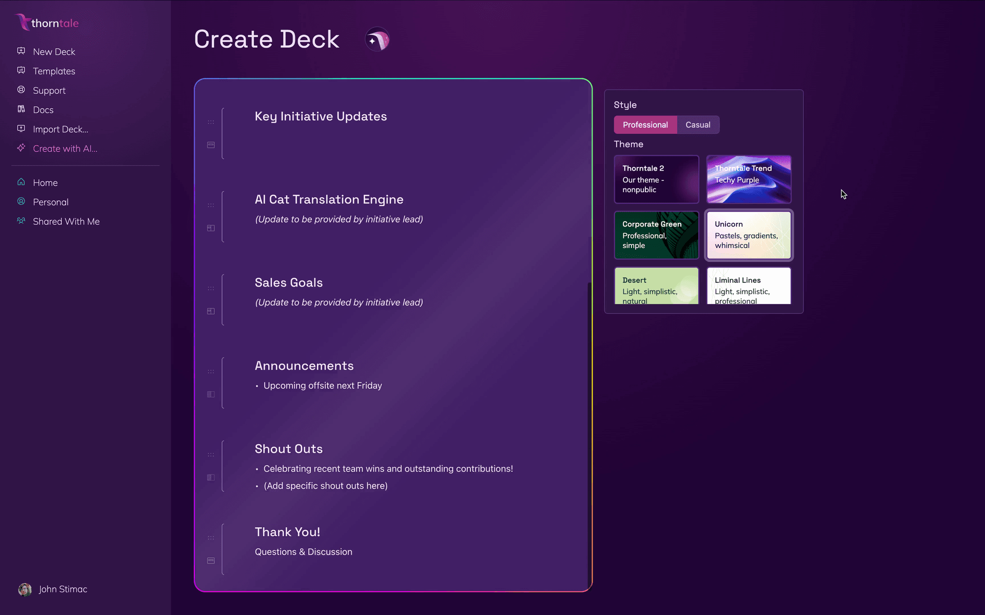
Task: Click the Thorntale logo at top left
Action: pos(46,23)
